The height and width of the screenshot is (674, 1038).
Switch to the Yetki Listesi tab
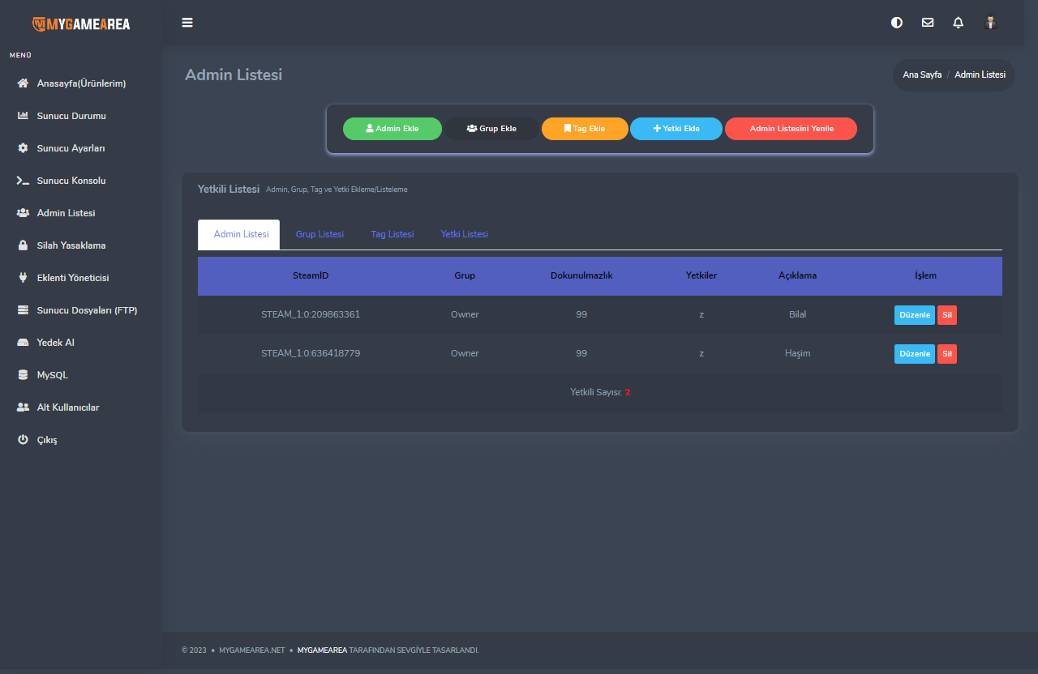tap(464, 234)
